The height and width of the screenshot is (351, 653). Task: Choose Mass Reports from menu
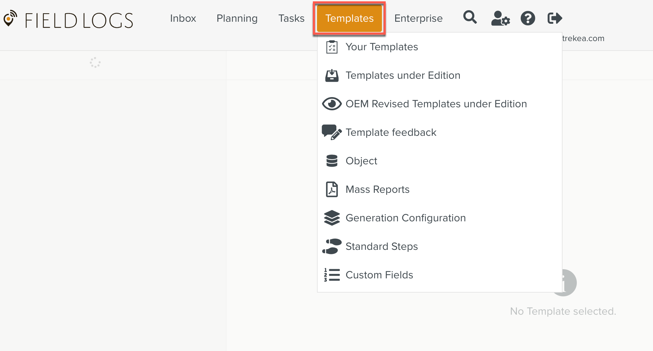click(x=439, y=189)
